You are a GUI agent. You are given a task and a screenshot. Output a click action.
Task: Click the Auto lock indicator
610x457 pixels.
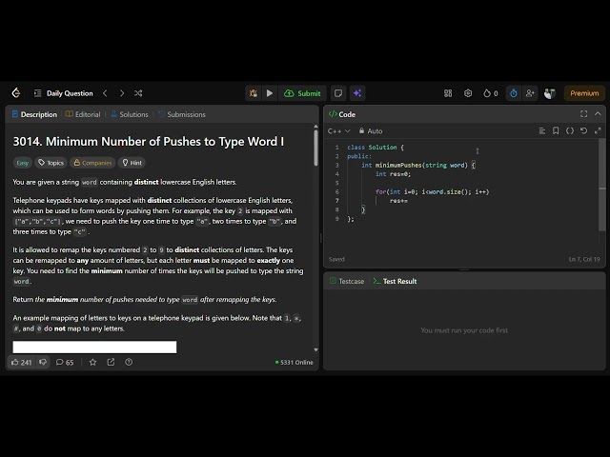[x=371, y=131]
